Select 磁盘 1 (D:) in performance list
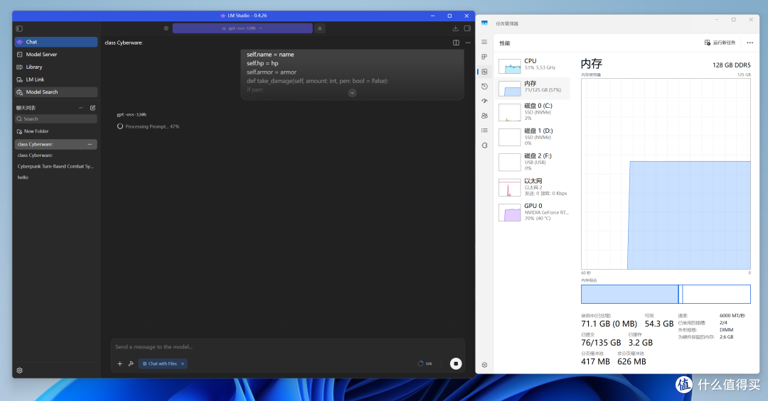The image size is (768, 401). [x=533, y=137]
